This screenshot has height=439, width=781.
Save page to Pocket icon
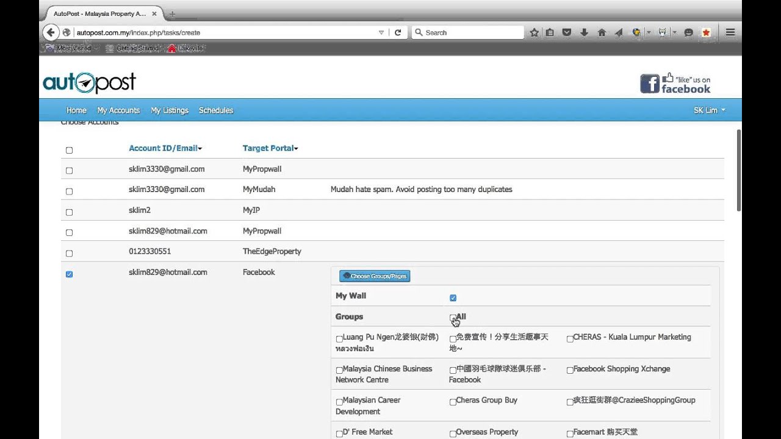point(567,32)
